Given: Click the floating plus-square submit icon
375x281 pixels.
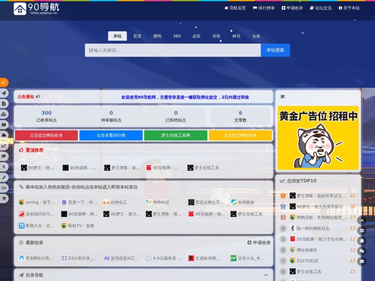Looking at the screenshot, I should pyautogui.click(x=362, y=230).
